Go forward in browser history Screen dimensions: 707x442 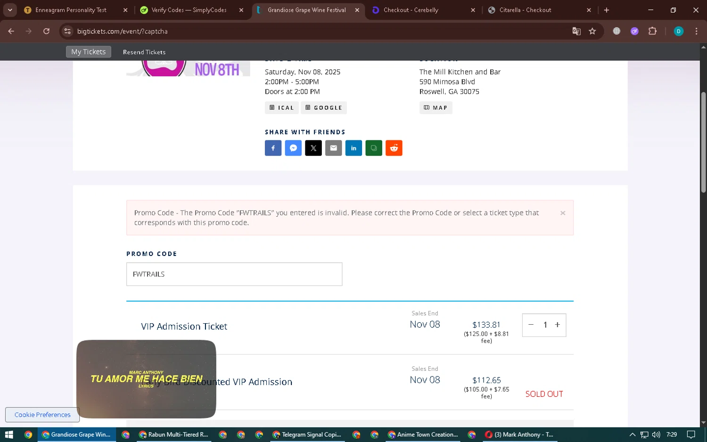click(x=29, y=31)
